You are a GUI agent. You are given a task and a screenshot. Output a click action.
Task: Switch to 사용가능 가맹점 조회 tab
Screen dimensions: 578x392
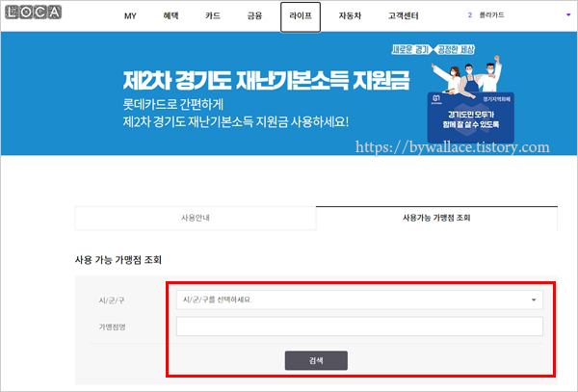[x=436, y=218]
